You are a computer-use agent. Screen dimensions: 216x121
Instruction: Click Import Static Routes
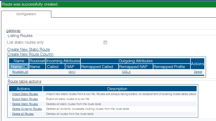click(x=25, y=94)
